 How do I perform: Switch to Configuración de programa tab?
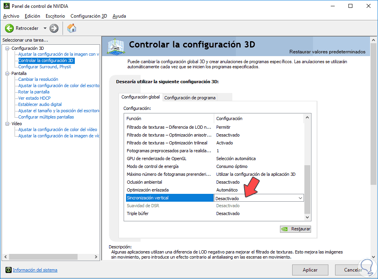(190, 98)
